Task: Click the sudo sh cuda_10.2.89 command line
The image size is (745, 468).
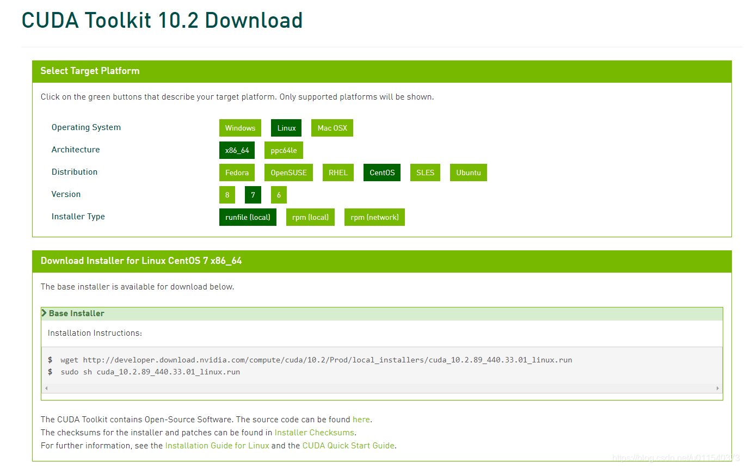Action: (x=150, y=372)
